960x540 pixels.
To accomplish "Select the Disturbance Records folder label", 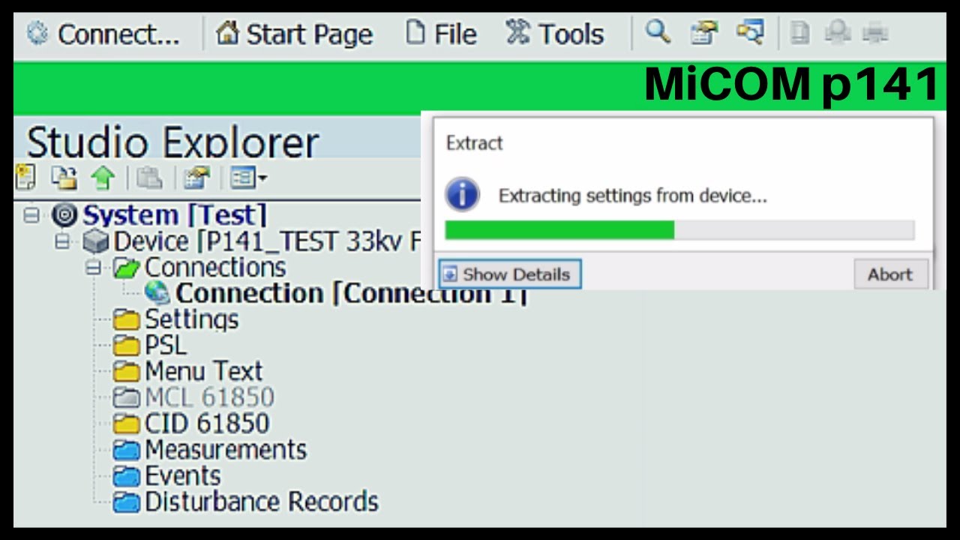I will tap(262, 502).
